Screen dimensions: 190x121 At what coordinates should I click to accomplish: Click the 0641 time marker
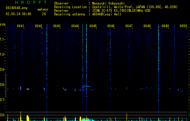tap(21, 26)
